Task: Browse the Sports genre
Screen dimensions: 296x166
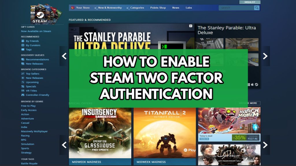Action: [25, 148]
